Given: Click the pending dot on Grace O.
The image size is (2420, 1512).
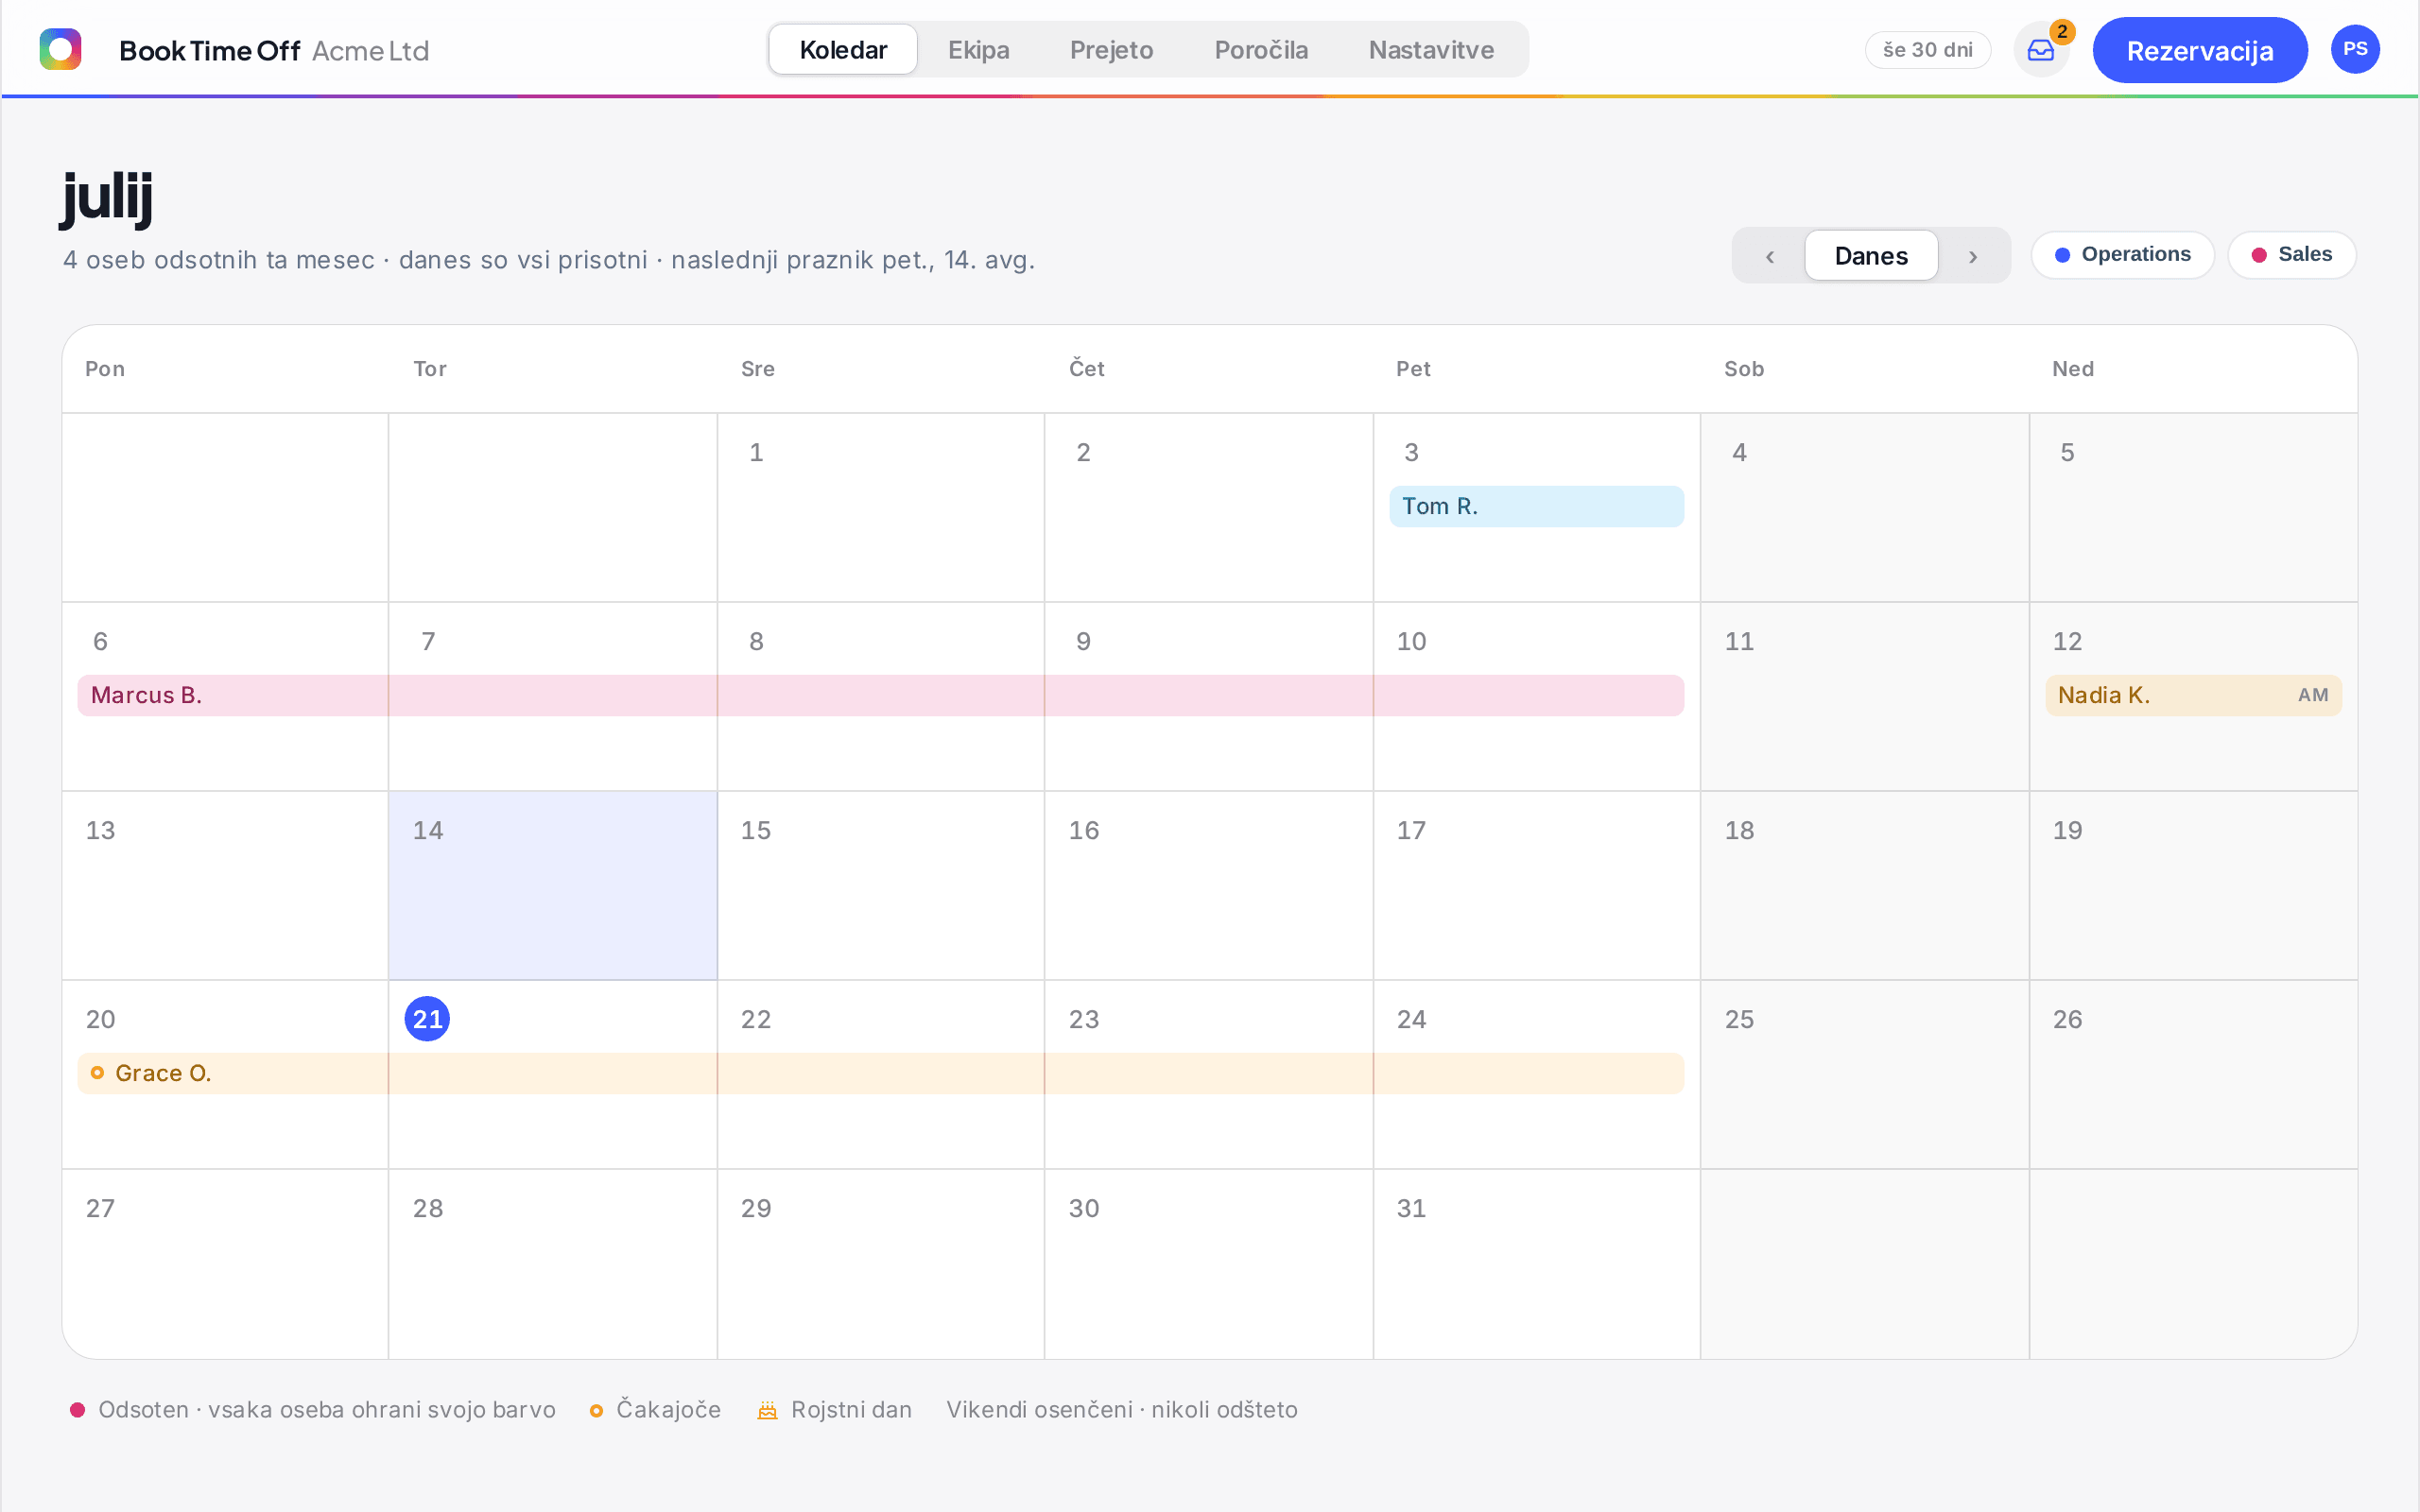Looking at the screenshot, I should click(97, 1073).
